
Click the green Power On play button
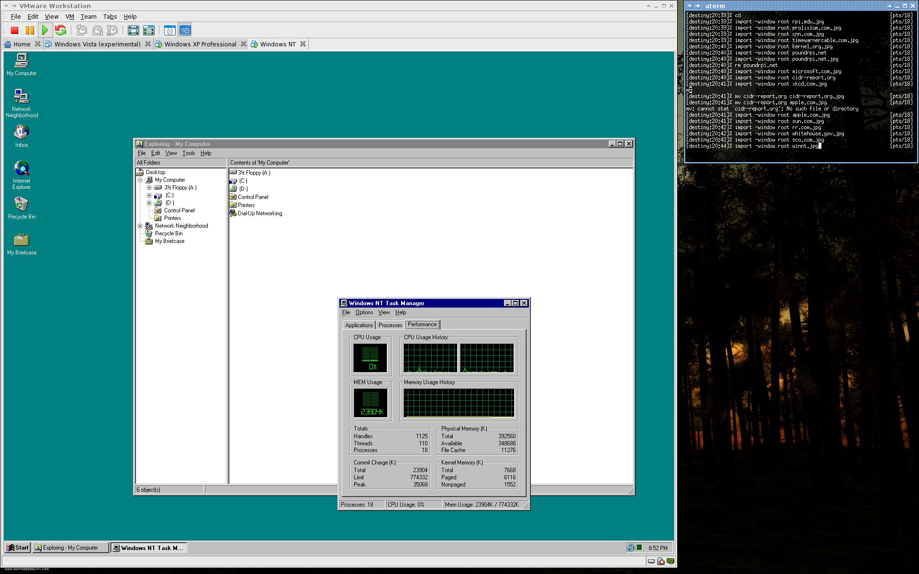click(x=45, y=31)
